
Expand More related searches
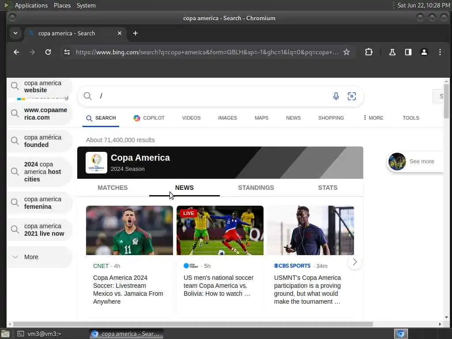39,257
